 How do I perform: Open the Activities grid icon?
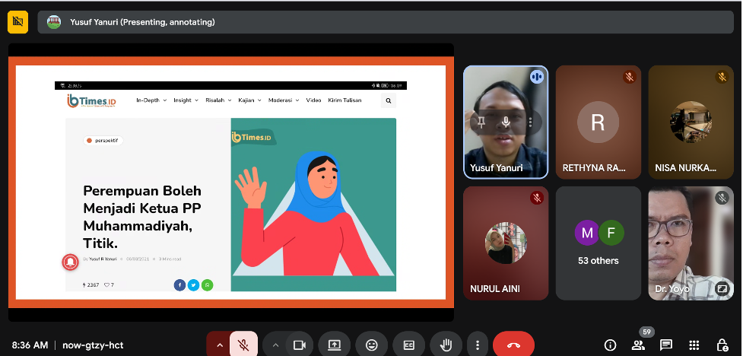click(694, 345)
